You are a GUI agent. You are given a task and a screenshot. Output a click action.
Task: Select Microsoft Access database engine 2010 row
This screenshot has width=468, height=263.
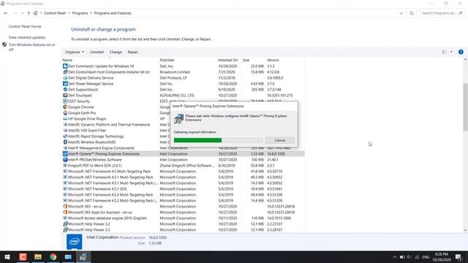click(x=184, y=218)
